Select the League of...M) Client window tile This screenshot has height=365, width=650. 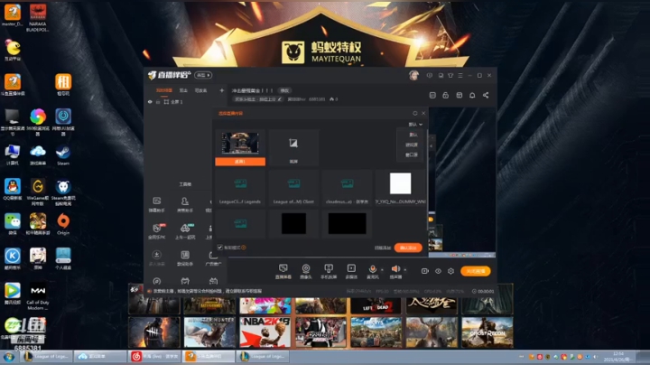coord(293,189)
